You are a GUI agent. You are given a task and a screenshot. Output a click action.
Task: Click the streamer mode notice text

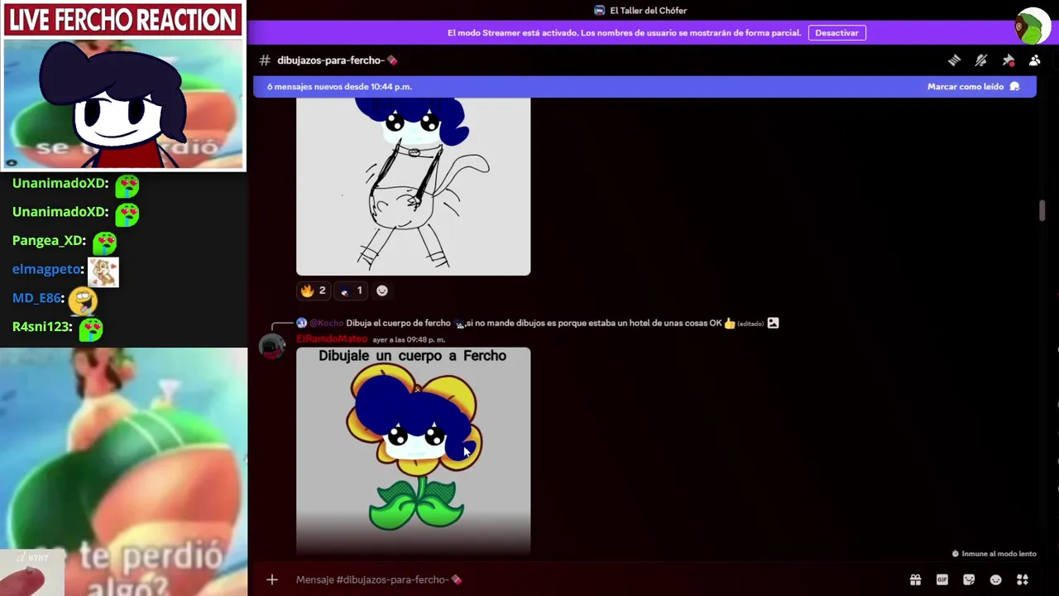[624, 33]
